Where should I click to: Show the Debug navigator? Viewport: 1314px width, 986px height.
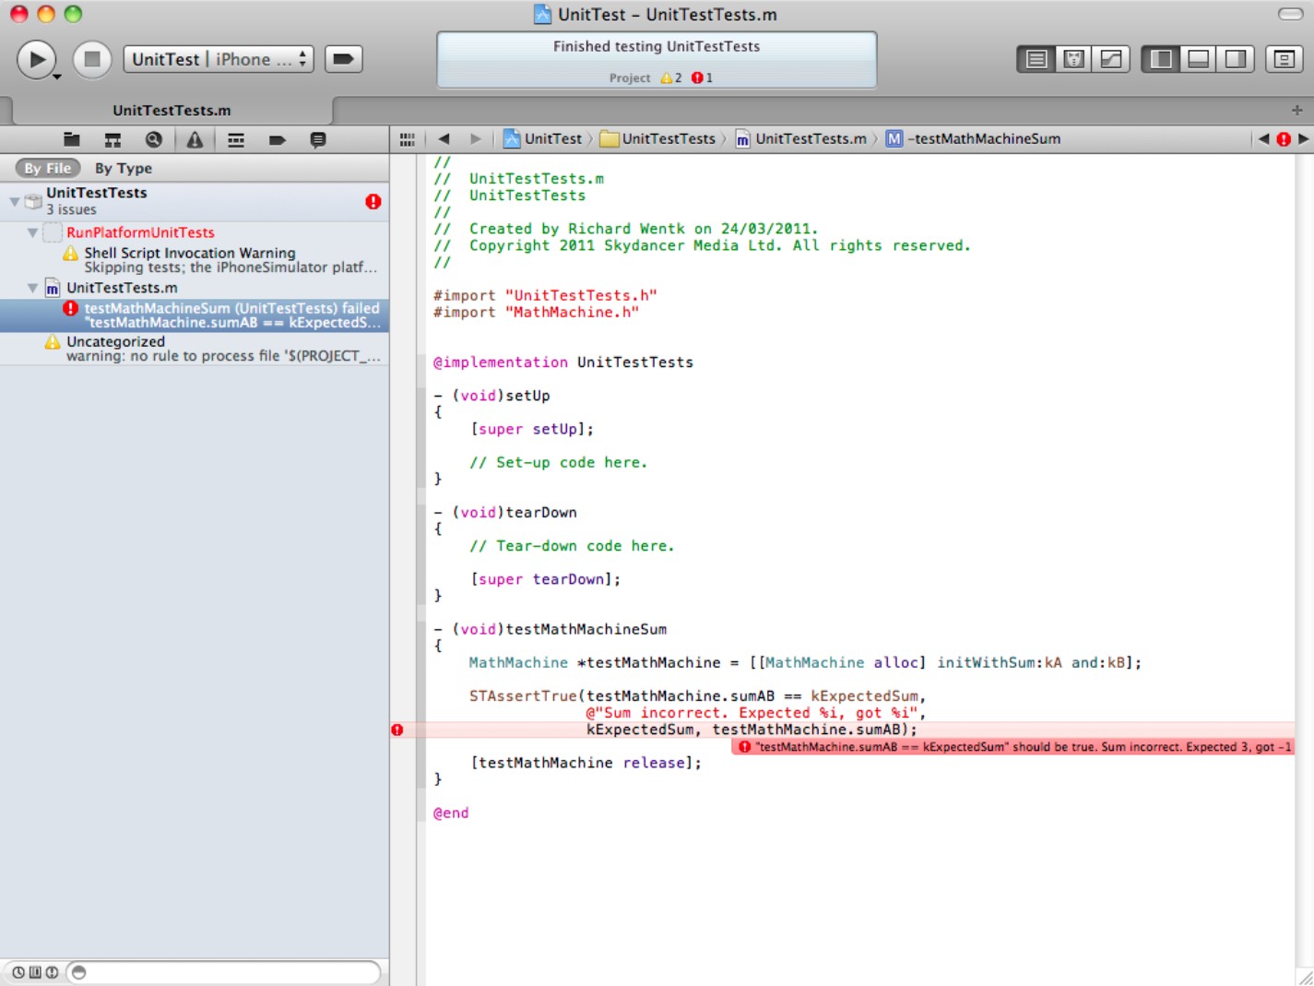pos(236,139)
